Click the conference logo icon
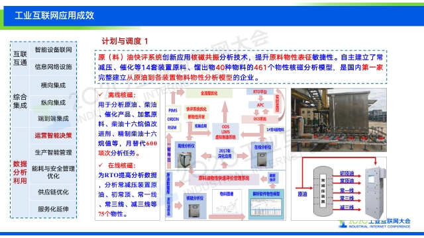The image size is (424, 238). (343, 223)
